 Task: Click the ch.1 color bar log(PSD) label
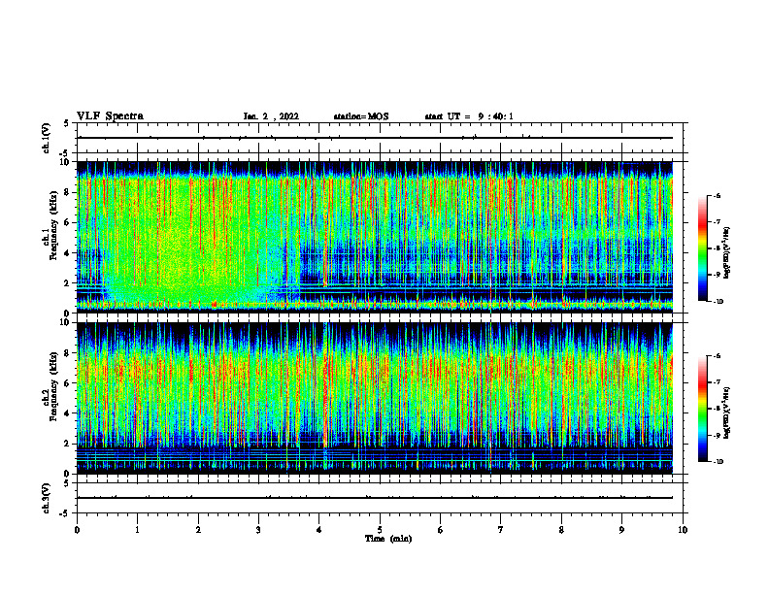[x=727, y=253]
